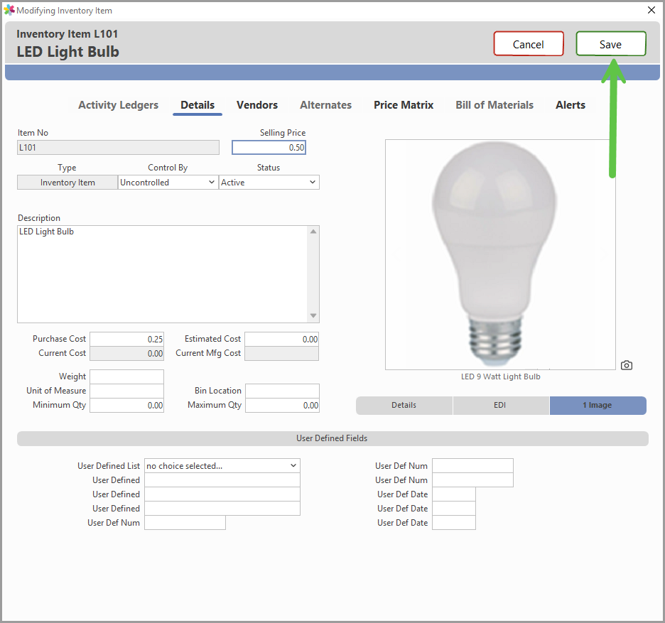Click the Inventory Item type button
665x623 pixels.
click(x=67, y=183)
